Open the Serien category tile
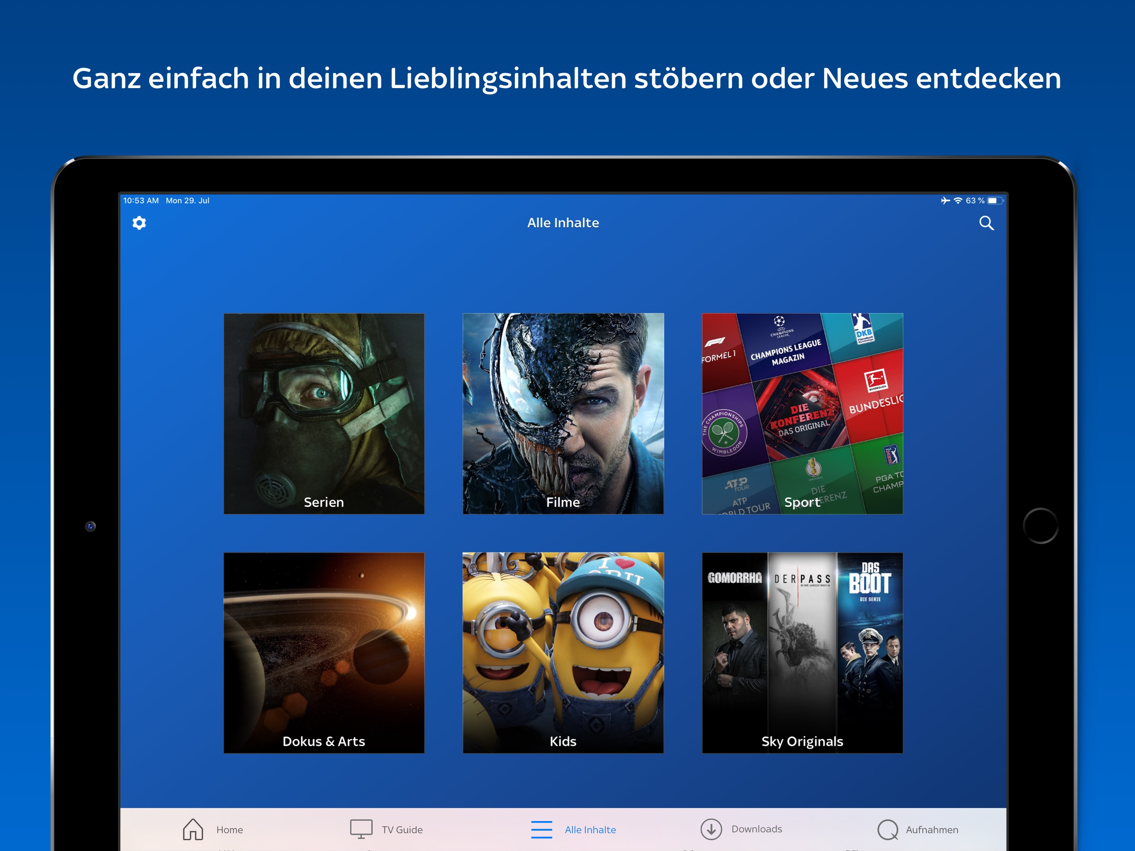The height and width of the screenshot is (851, 1135). click(324, 413)
